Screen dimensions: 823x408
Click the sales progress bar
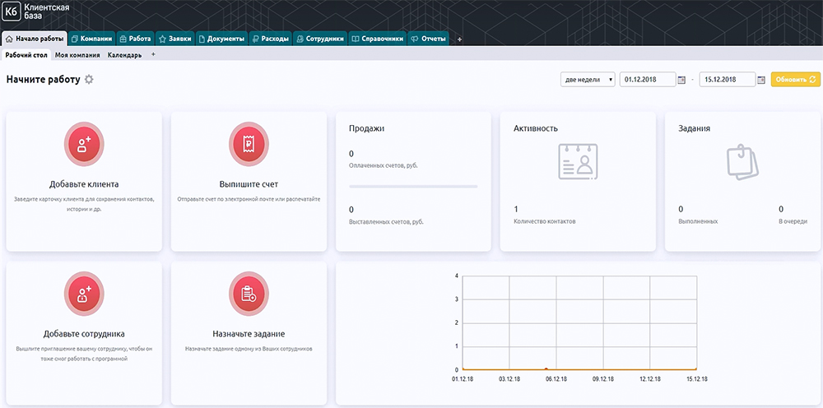(413, 186)
